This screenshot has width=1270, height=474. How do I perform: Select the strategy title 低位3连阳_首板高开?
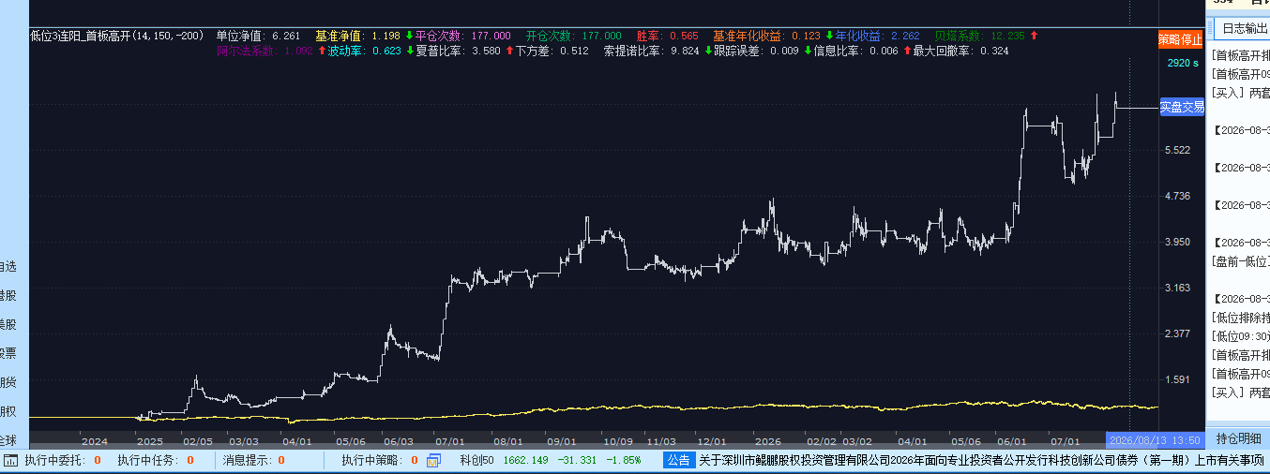(x=117, y=36)
